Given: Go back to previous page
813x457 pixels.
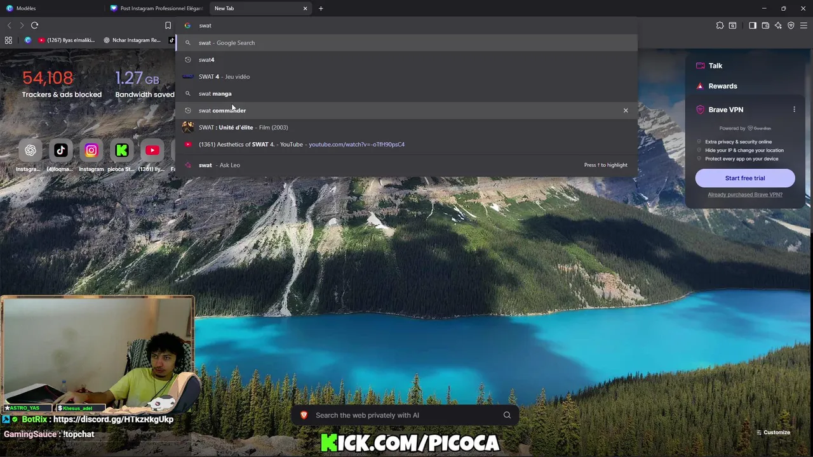Looking at the screenshot, I should click(9, 25).
